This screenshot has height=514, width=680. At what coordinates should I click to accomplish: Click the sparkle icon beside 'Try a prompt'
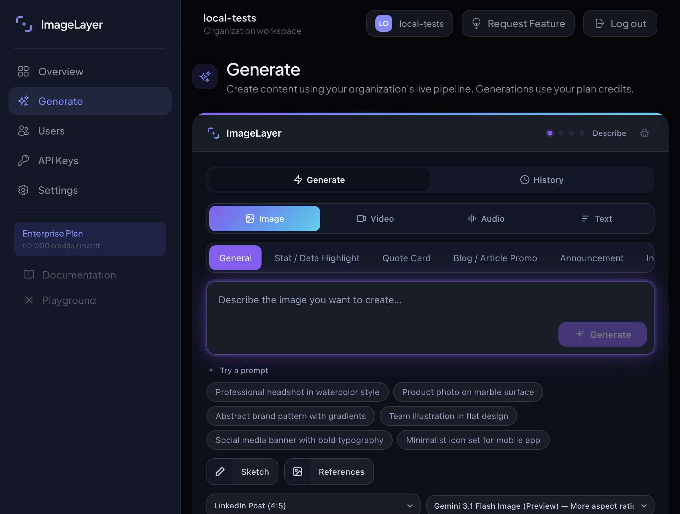(211, 370)
